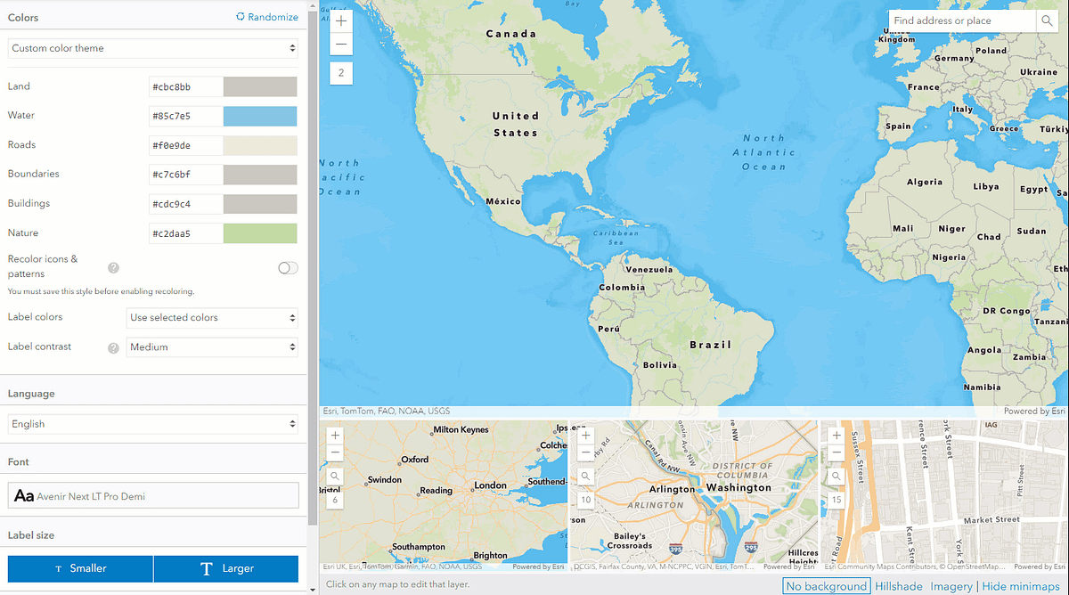
Task: Click the address search magnifier icon
Action: pos(1048,20)
